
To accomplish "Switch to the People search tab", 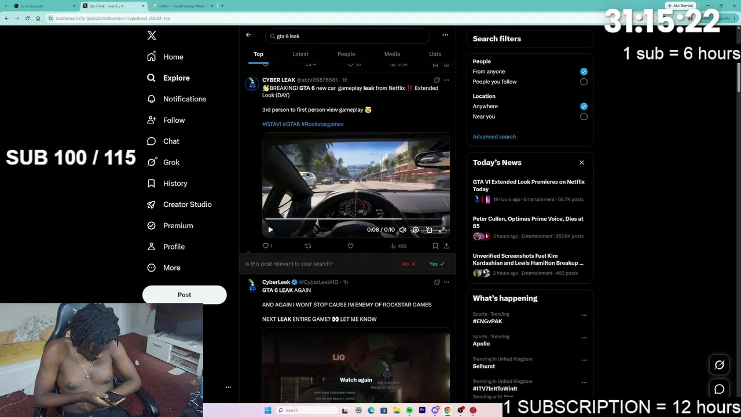I will [x=346, y=54].
